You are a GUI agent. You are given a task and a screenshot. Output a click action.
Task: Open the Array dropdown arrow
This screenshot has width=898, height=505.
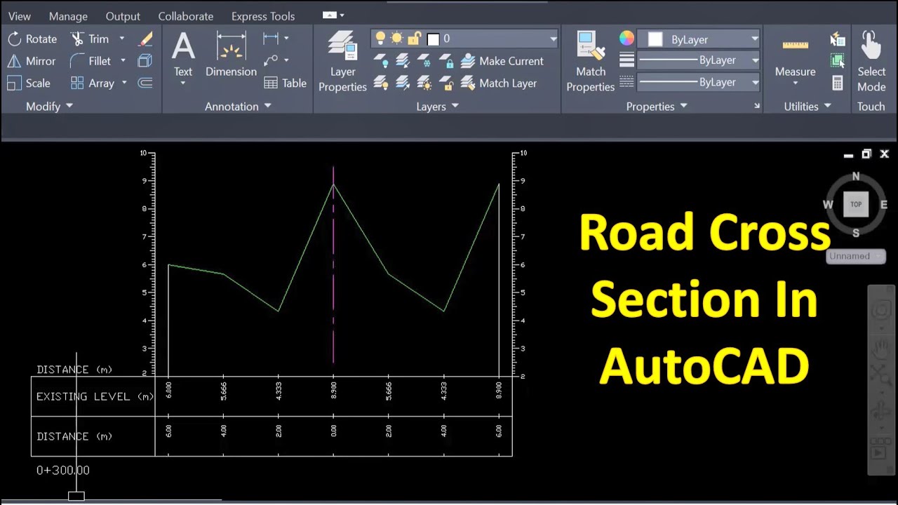(124, 83)
